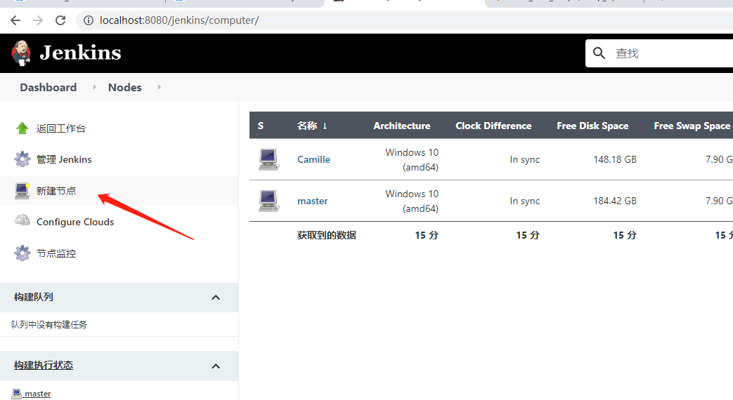
Task: Collapse the 构建执行状态 panel
Action: click(216, 366)
